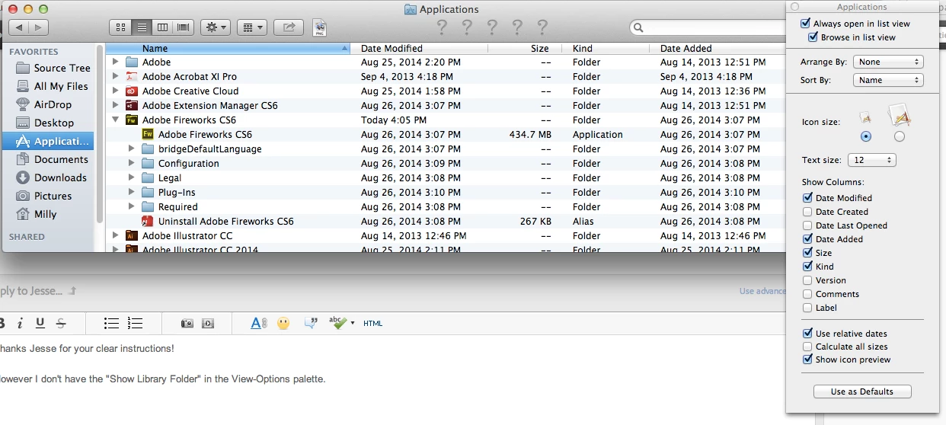Expand the Plug-Ins folder
Screen dimensions: 946x425
coord(132,192)
